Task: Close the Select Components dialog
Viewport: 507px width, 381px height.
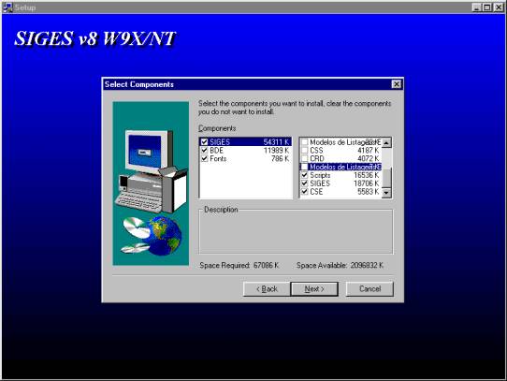Action: (x=397, y=84)
